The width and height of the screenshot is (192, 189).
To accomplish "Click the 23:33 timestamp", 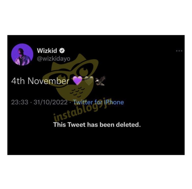I will 20,102.
